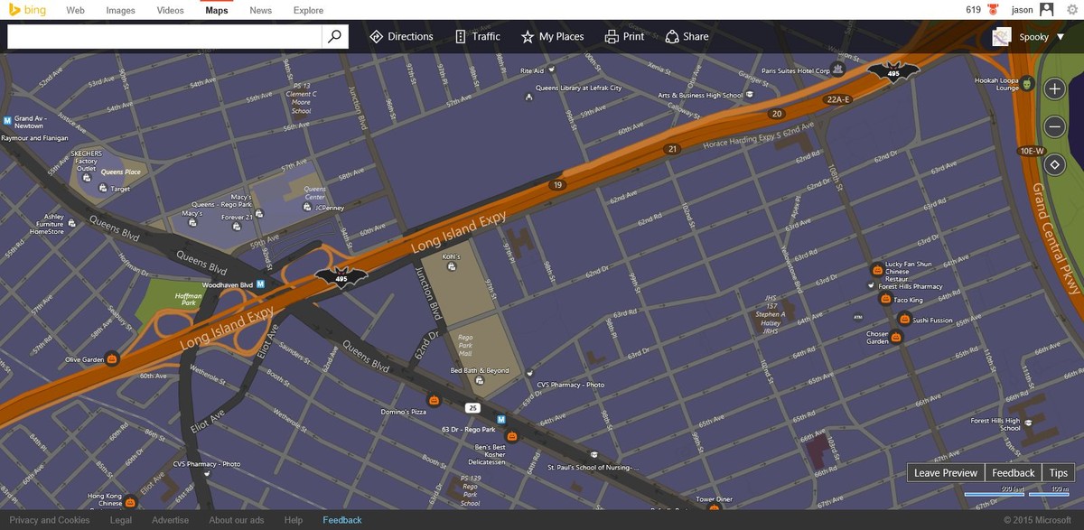This screenshot has width=1084, height=530.
Task: Open My Places
Action: tap(553, 37)
